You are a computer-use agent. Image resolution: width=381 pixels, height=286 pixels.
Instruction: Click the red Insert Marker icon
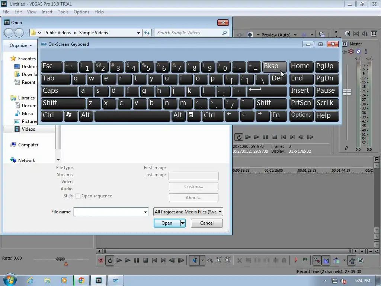point(296,260)
